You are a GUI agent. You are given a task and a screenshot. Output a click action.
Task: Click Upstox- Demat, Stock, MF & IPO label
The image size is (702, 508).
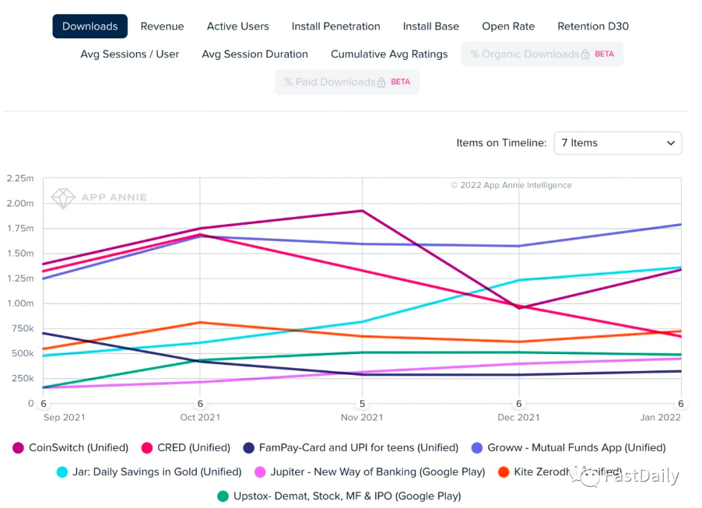[x=347, y=496]
